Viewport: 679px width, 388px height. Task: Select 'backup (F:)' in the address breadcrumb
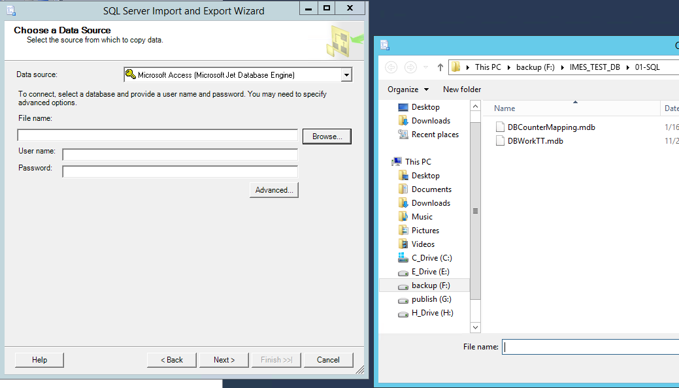(x=535, y=67)
